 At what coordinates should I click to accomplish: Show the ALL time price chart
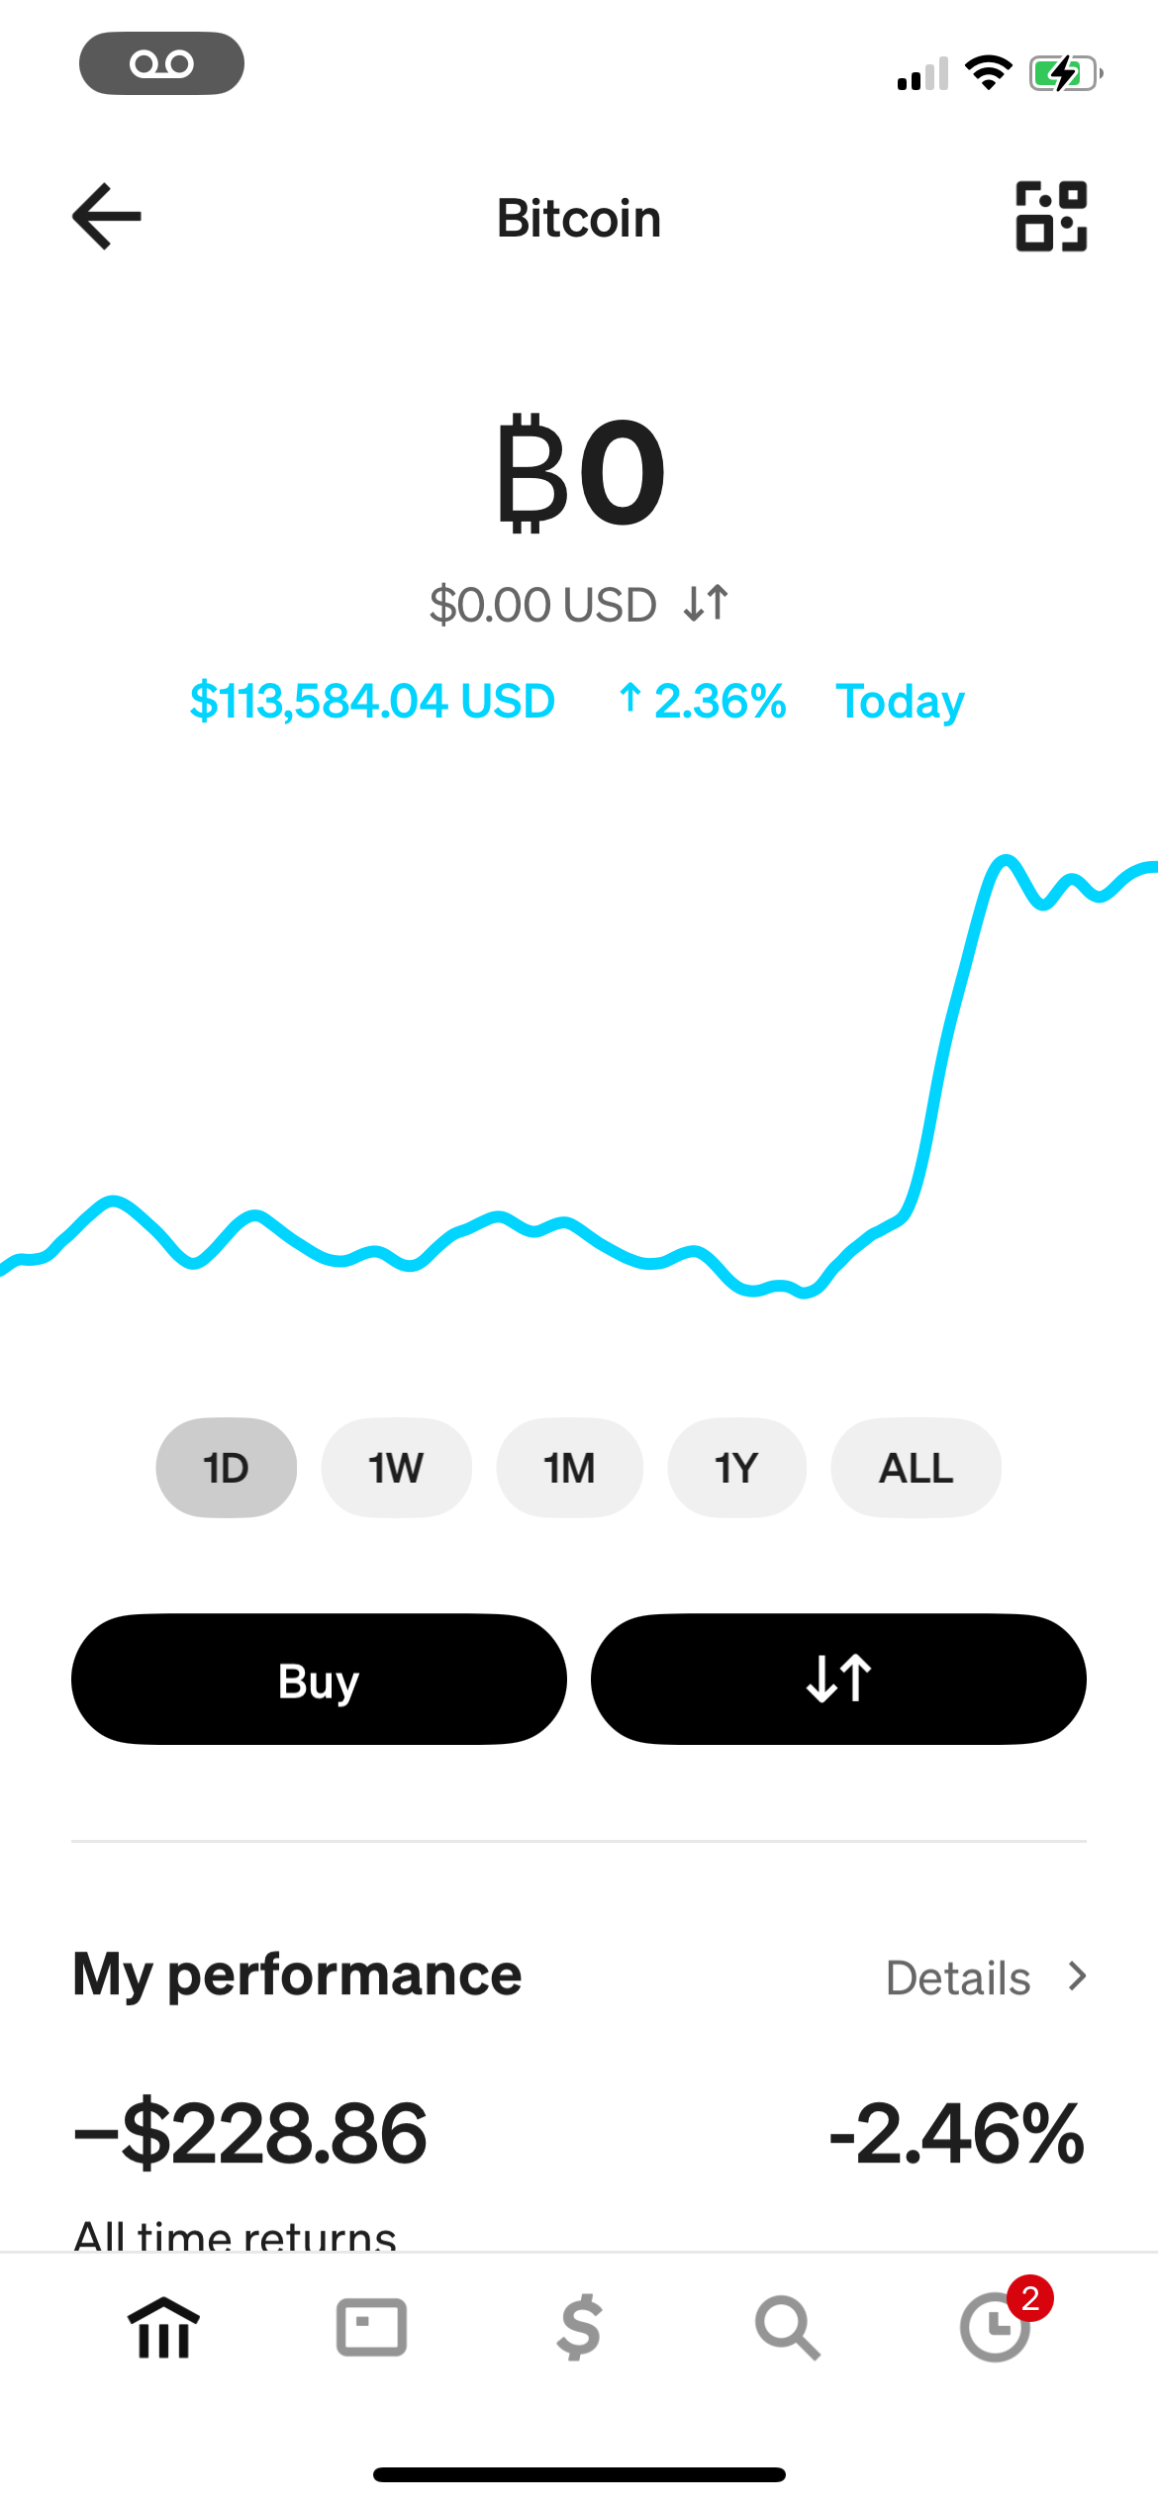[x=916, y=1468]
